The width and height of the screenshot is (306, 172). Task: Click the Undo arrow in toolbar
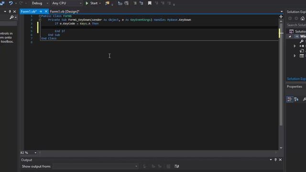coord(11,3)
